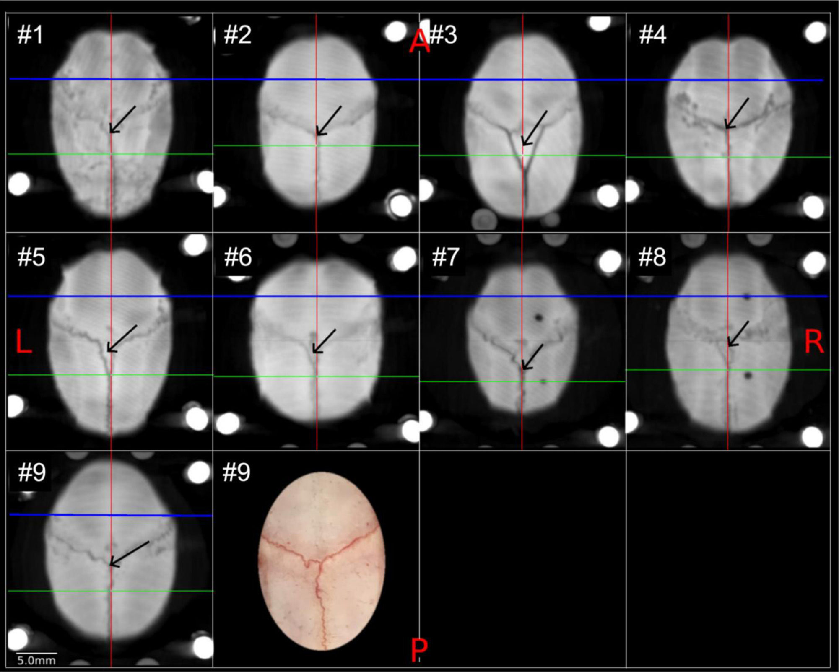This screenshot has width=839, height=672.
Task: Click the '#1' panel label
Action: coord(30,34)
